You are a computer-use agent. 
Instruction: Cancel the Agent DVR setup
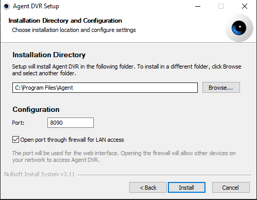coord(231,188)
